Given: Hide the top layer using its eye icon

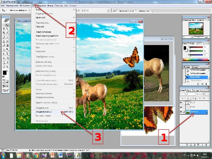Looking at the screenshot, I should tap(182, 103).
